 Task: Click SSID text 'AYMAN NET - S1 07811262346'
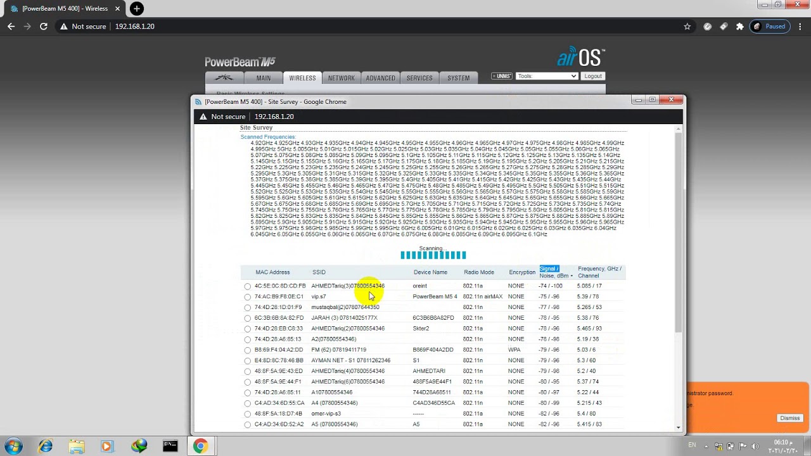point(350,360)
